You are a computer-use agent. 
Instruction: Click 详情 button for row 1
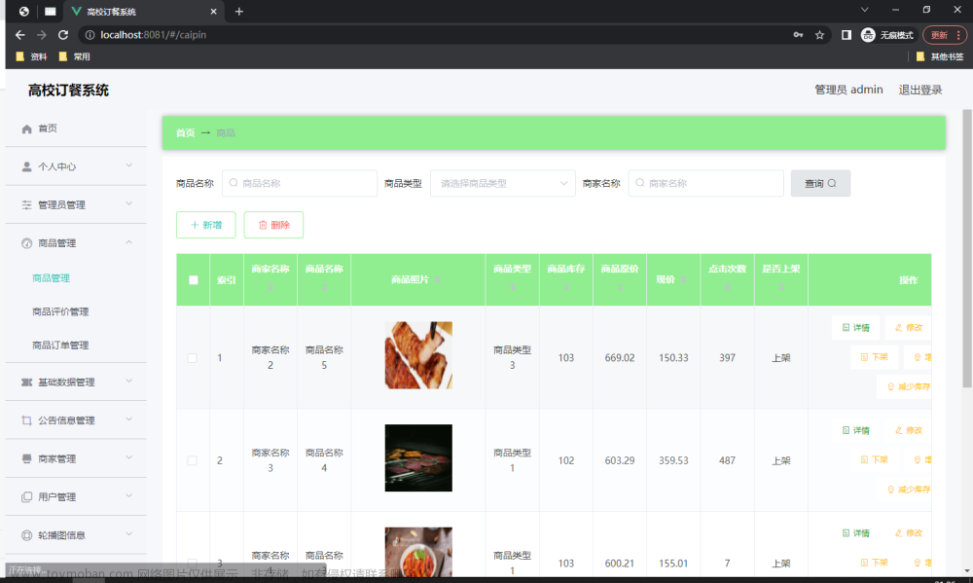855,327
